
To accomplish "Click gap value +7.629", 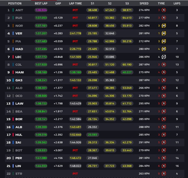I will pyautogui.click(x=58, y=166).
